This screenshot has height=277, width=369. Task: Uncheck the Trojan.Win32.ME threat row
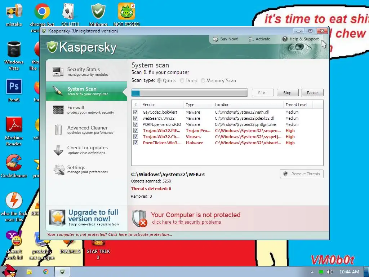point(135,131)
